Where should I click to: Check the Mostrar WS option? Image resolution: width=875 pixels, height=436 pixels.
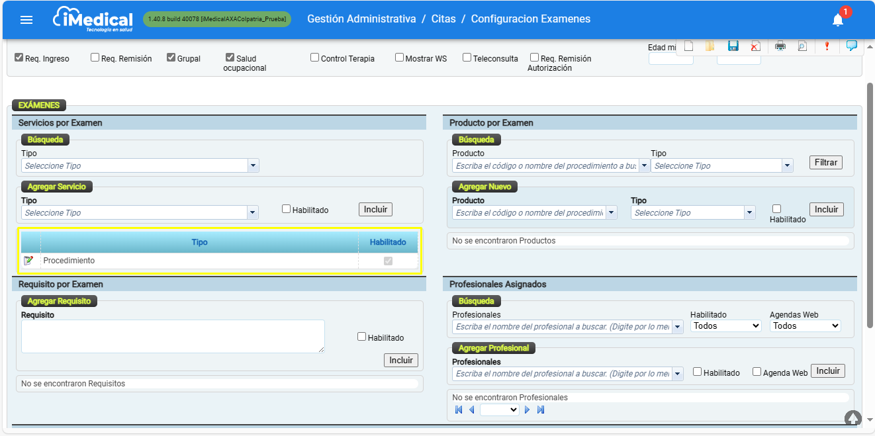pos(400,58)
